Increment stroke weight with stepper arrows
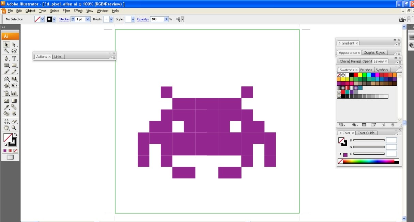This screenshot has width=414, height=222. 73,19
